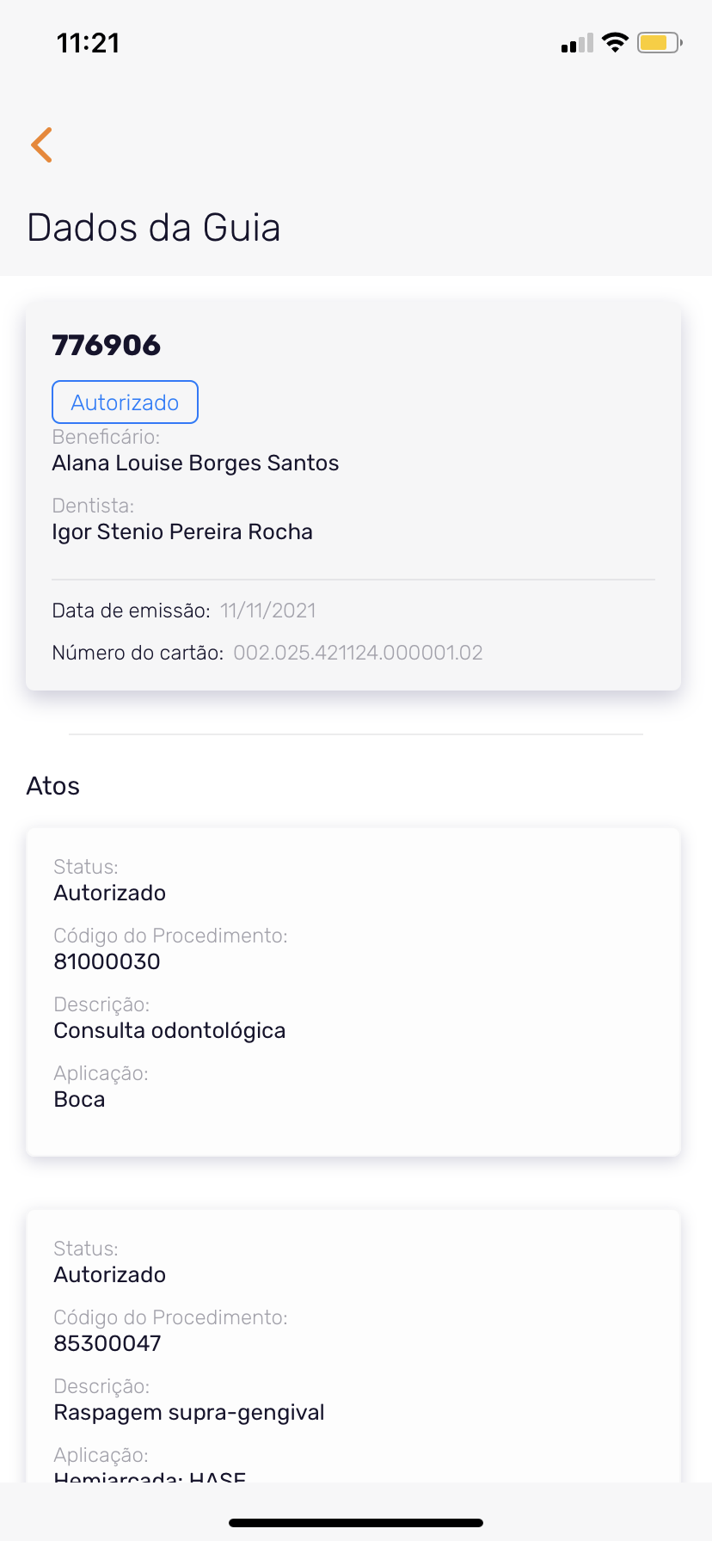Image resolution: width=712 pixels, height=1541 pixels.
Task: Tap Autorizado status in second procedure card
Action: tap(110, 1274)
